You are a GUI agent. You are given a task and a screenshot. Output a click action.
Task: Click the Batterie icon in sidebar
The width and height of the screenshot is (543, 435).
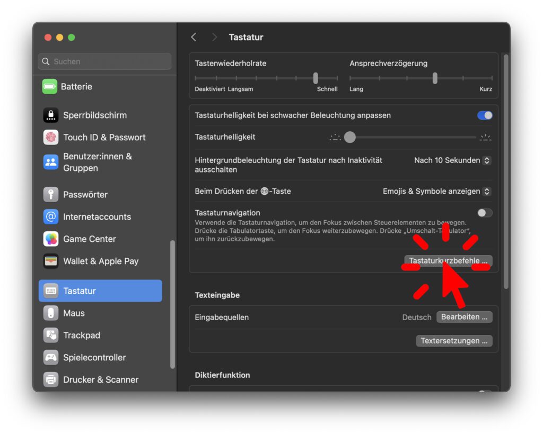[50, 86]
